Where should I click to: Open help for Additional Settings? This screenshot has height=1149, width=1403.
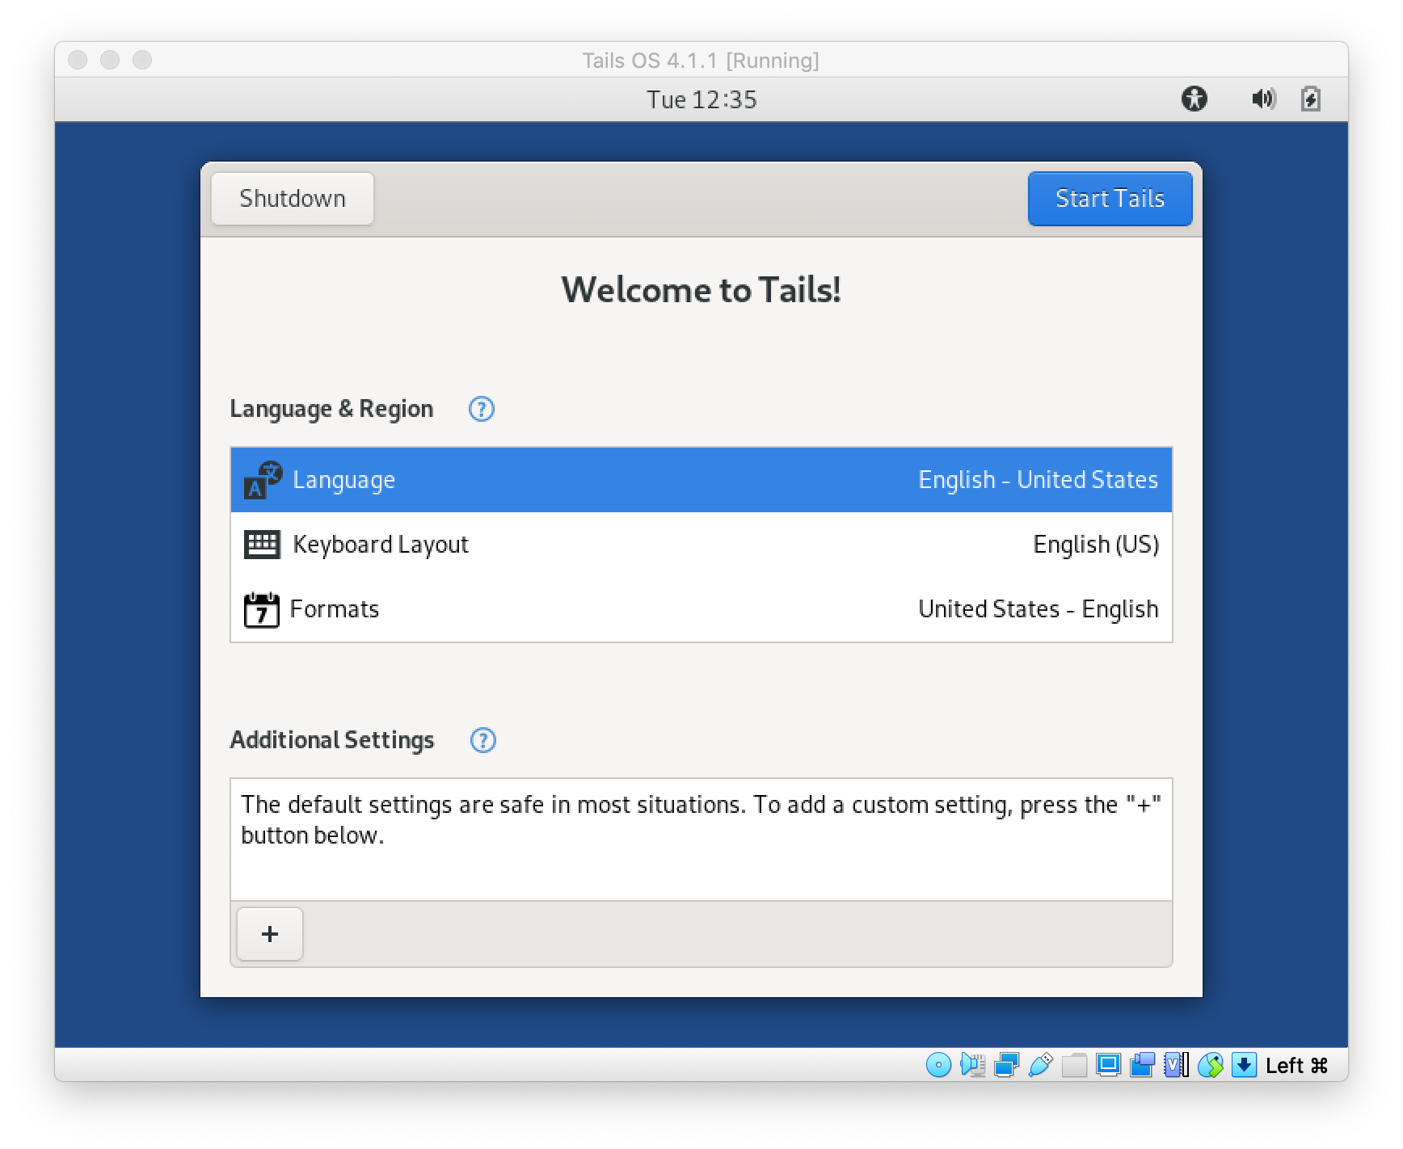(483, 740)
